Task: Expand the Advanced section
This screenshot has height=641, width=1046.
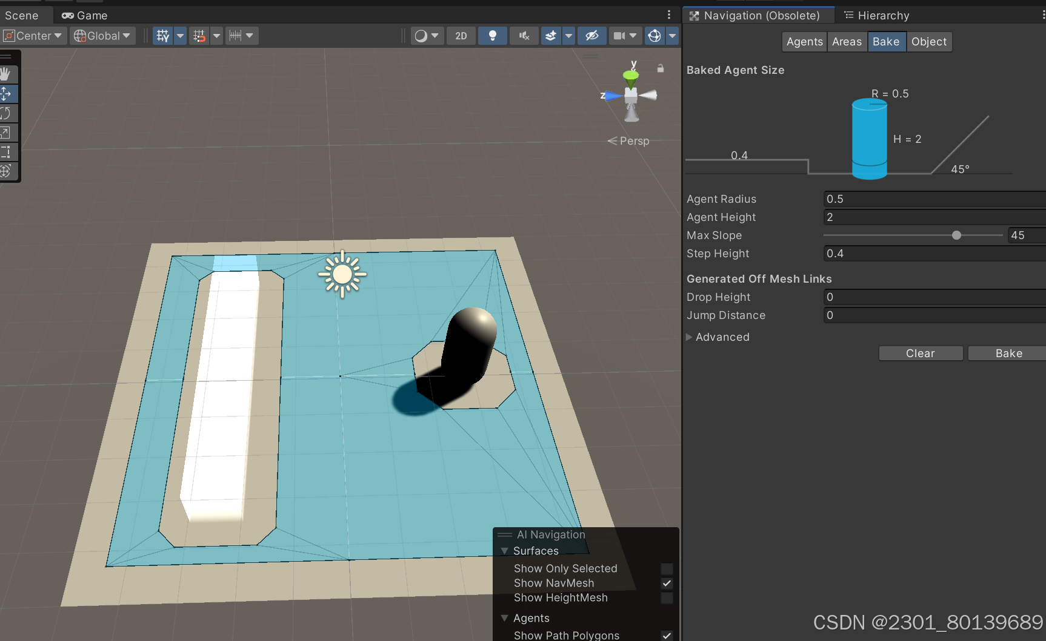Action: pos(689,337)
